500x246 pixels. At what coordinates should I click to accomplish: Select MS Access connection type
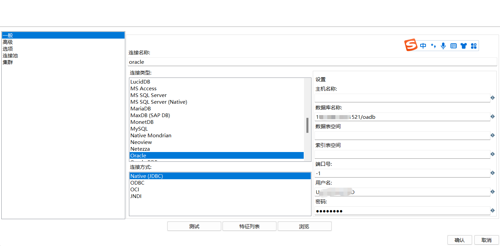(x=216, y=89)
